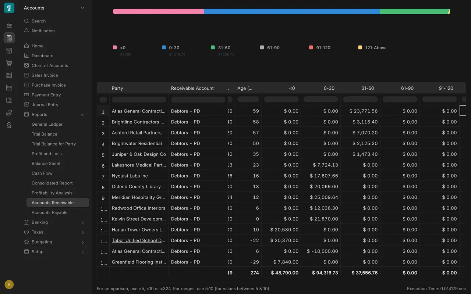This screenshot has height=294, width=471.
Task: Expand the Banking section
Action: point(83,223)
